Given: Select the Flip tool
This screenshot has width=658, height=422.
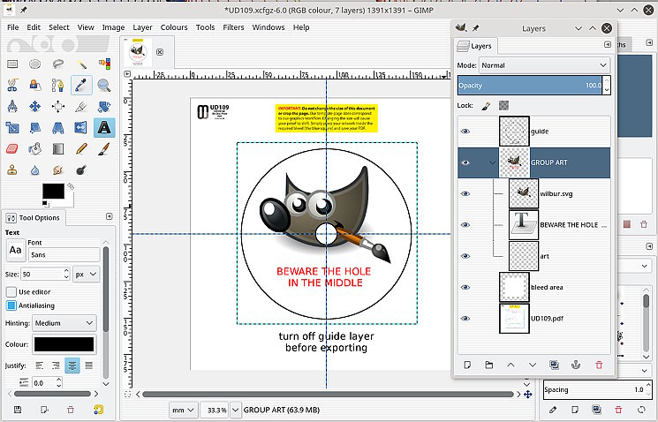Looking at the screenshot, I should coord(81,127).
